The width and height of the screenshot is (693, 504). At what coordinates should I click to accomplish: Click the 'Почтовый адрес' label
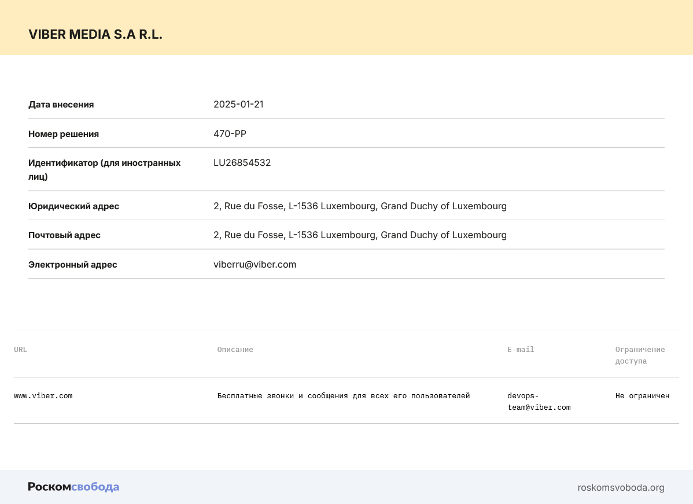pos(65,235)
